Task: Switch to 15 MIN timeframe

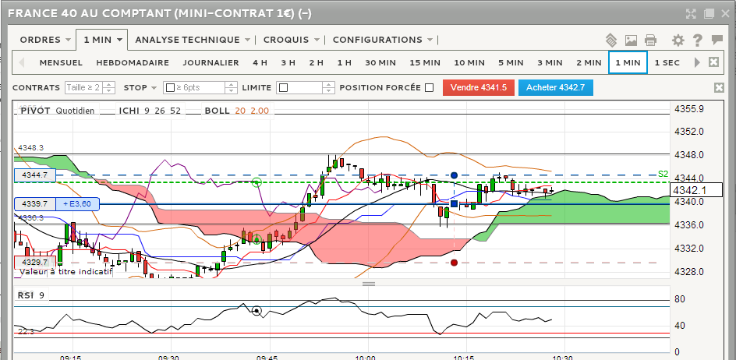Action: click(x=425, y=62)
